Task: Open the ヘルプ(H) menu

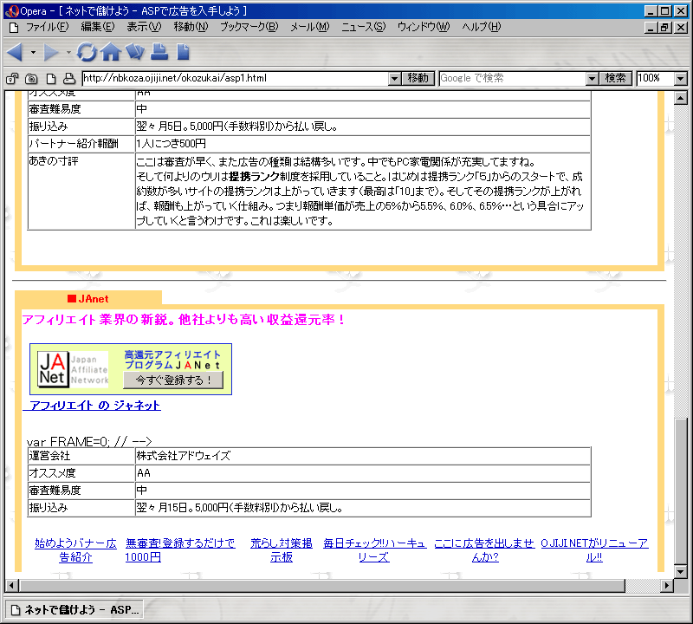Action: coord(482,27)
